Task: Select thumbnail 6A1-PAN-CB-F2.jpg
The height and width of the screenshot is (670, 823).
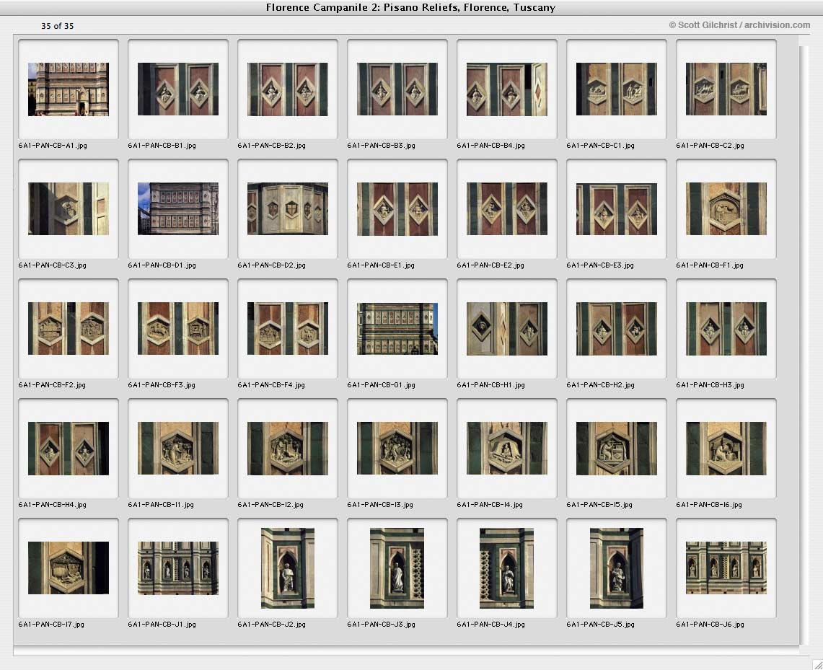Action: 69,328
